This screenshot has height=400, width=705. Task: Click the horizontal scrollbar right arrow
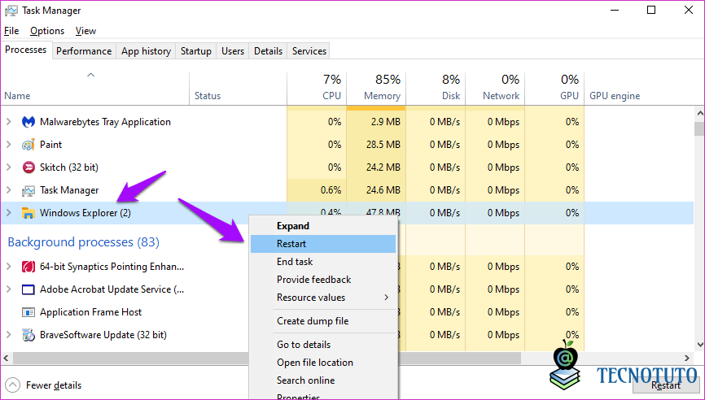[x=687, y=358]
